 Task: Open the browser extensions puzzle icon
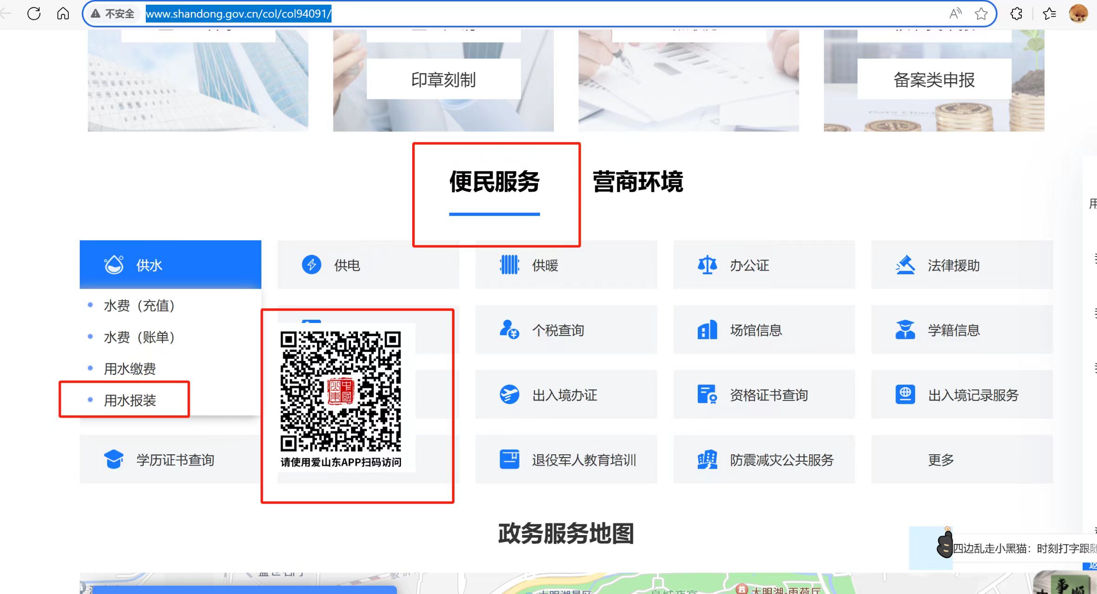tap(1016, 14)
